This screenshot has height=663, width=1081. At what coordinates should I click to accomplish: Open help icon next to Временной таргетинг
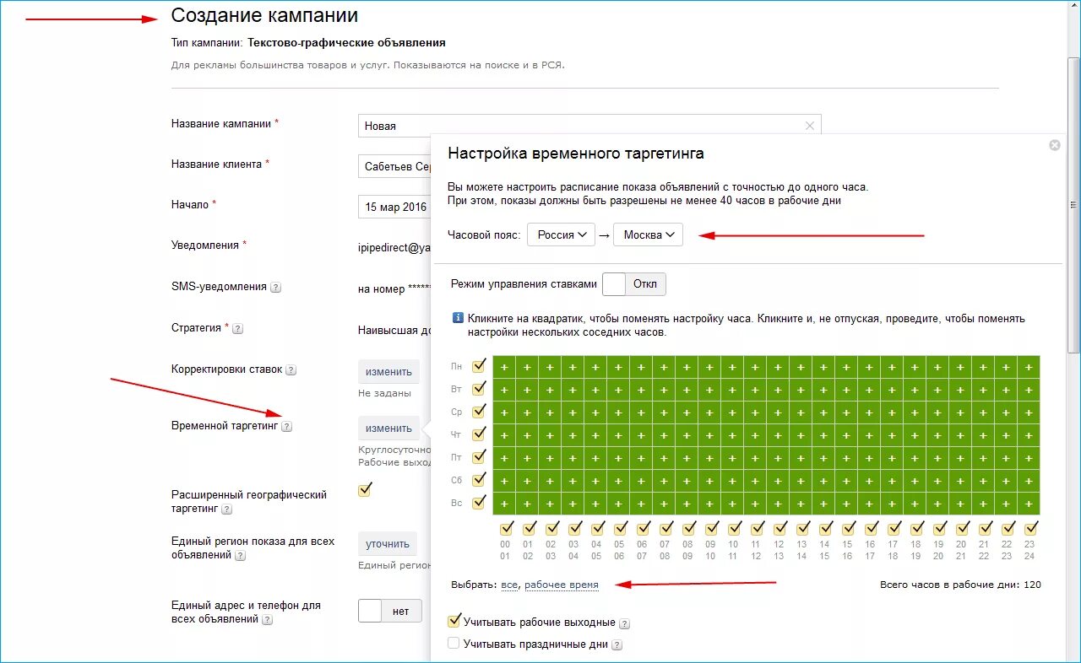tap(286, 427)
